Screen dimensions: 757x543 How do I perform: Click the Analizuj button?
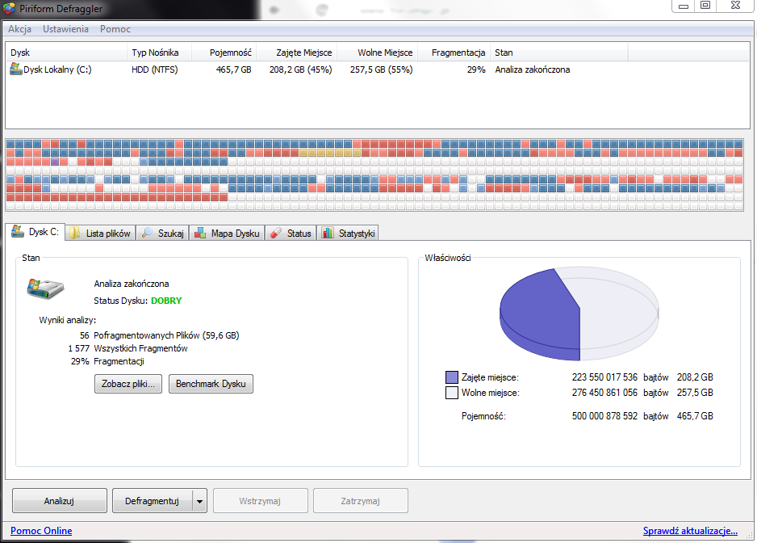(60, 500)
